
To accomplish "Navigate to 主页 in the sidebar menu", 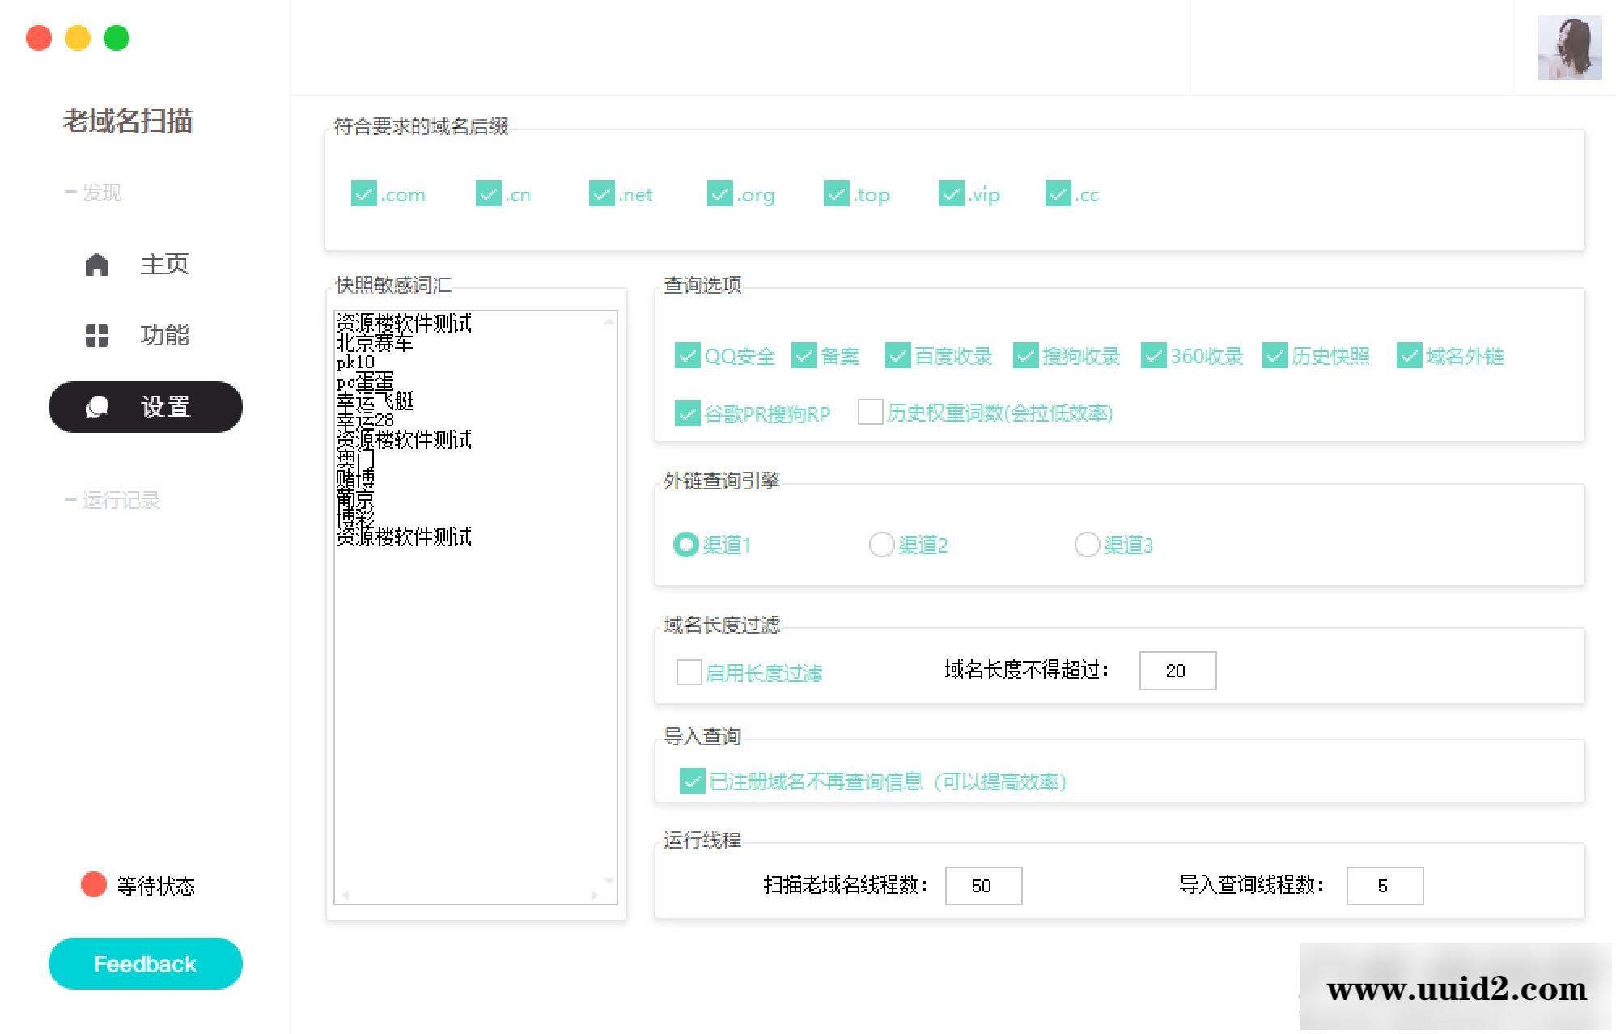I will click(x=164, y=264).
